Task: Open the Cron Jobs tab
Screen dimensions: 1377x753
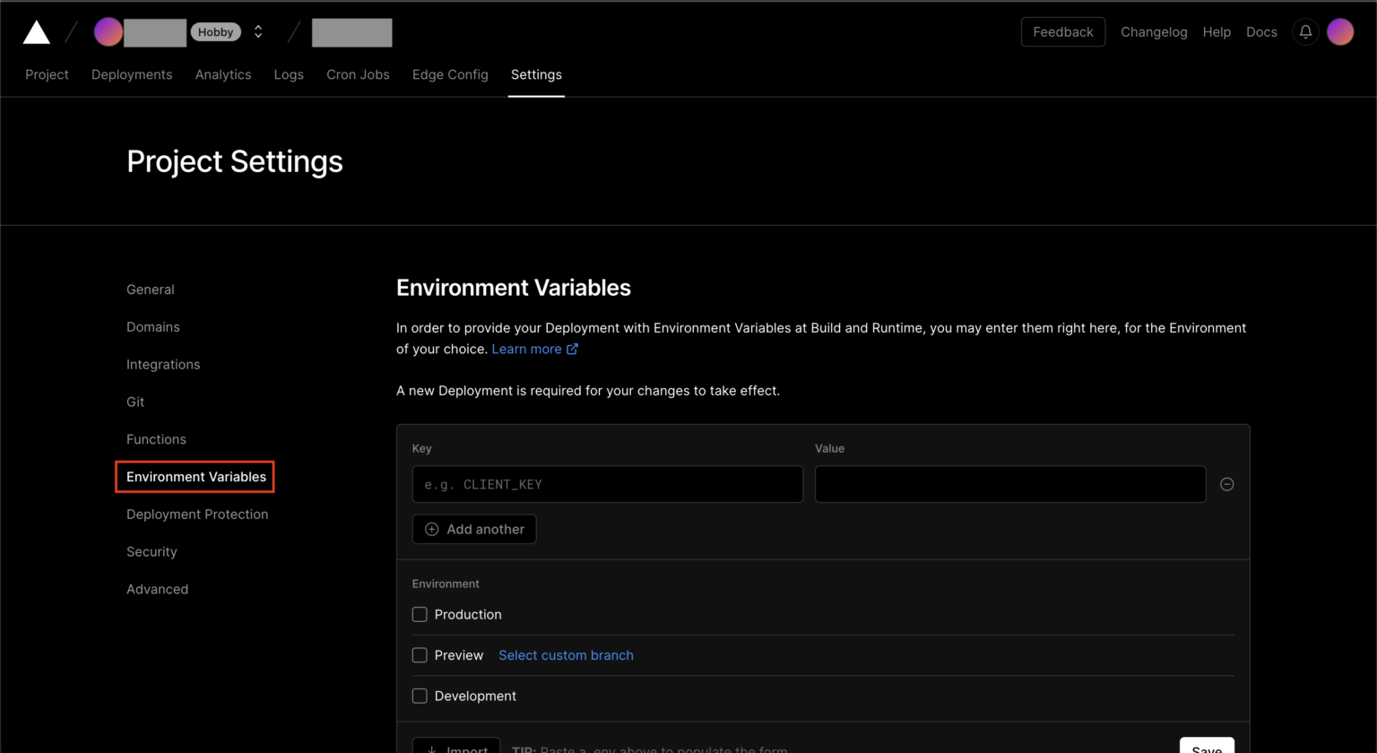Action: [x=358, y=74]
